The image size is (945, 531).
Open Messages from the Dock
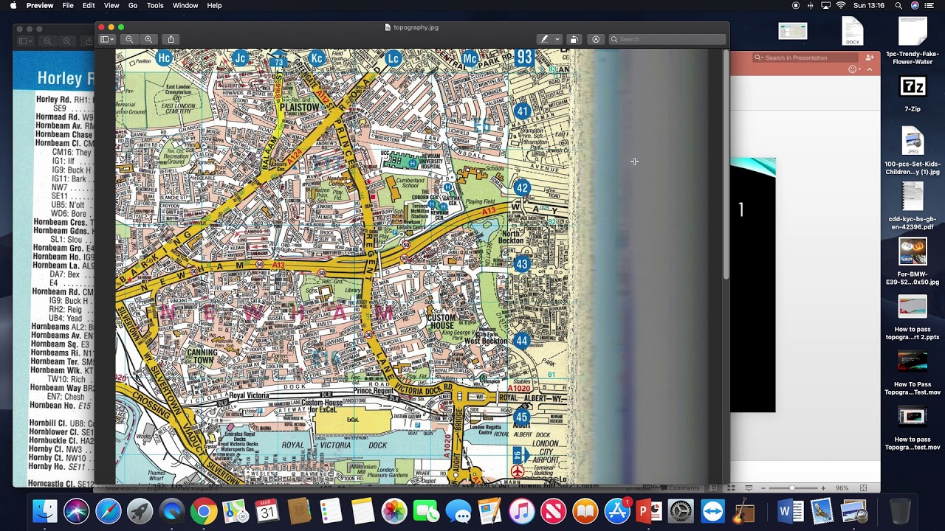(458, 511)
